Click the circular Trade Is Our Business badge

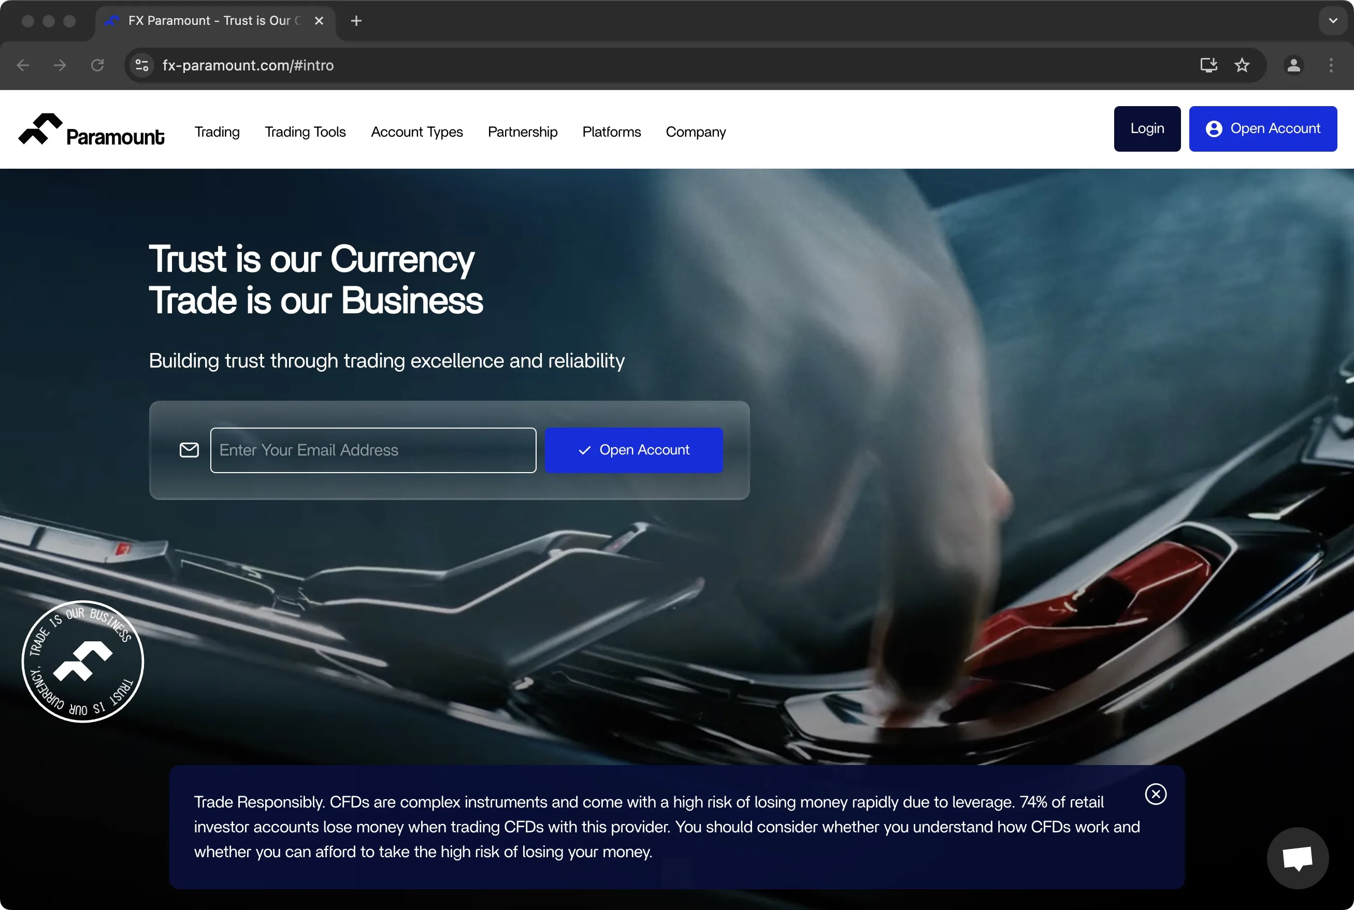[x=82, y=661]
